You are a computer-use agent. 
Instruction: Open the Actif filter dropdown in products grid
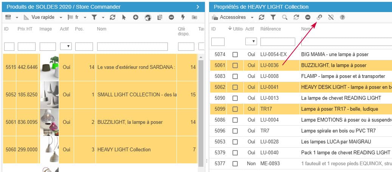tap(66, 47)
